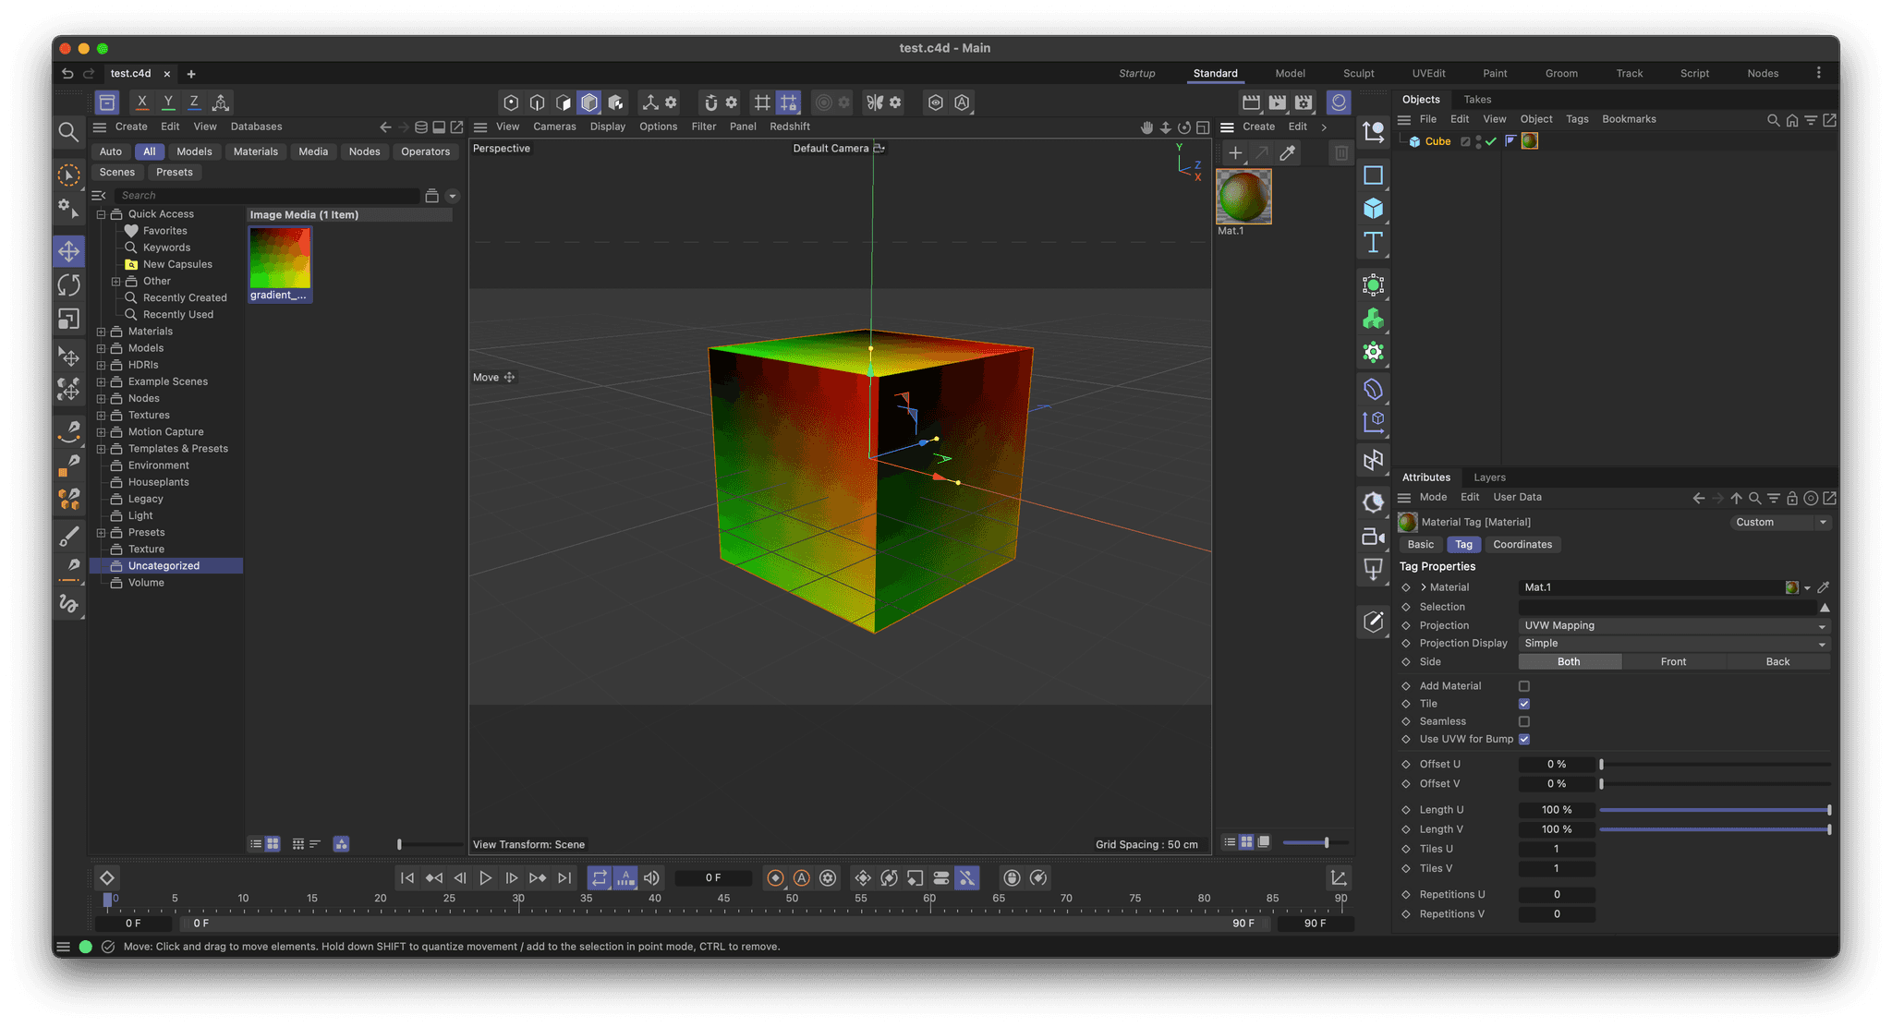Click the Camera object icon
Screen dimensions: 1892x1027
point(1374,537)
